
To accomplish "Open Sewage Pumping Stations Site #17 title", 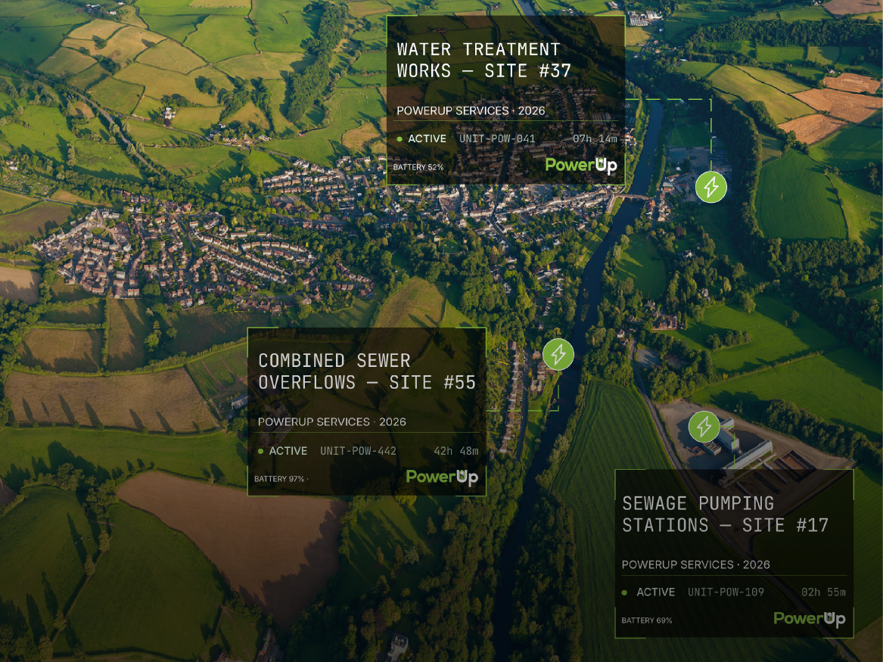I will [726, 514].
